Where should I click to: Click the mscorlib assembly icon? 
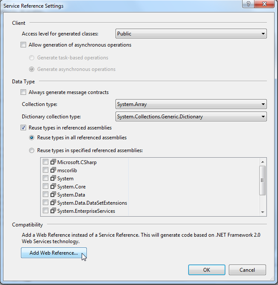point(53,170)
